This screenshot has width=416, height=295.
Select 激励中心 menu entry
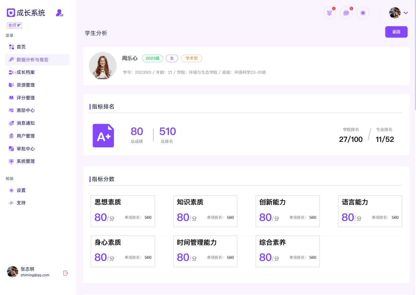click(x=26, y=110)
